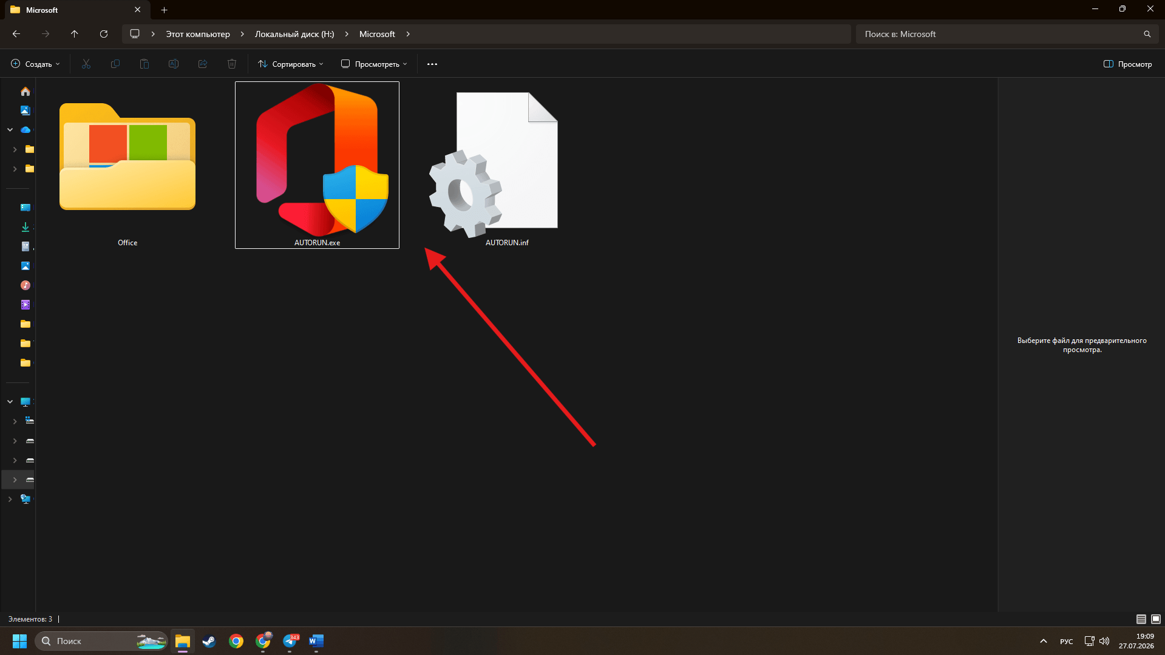Open the Music note icon in the sidebar
1165x655 pixels.
coord(25,285)
